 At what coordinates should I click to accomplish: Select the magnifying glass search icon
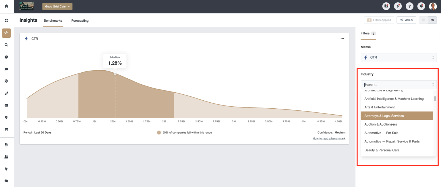tap(6, 45)
